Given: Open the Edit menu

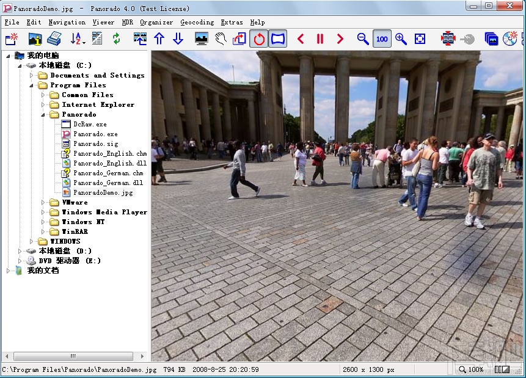Looking at the screenshot, I should (x=34, y=23).
